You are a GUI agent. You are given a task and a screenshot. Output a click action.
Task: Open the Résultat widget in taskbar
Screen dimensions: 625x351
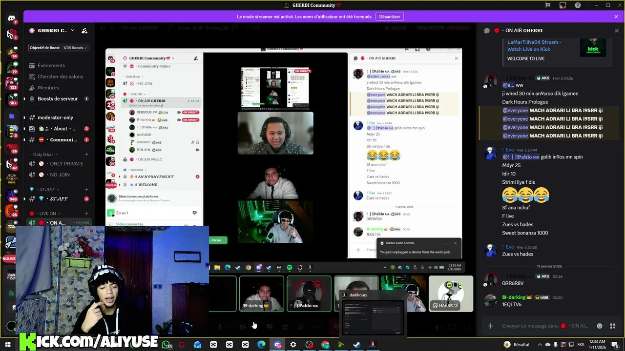click(517, 345)
